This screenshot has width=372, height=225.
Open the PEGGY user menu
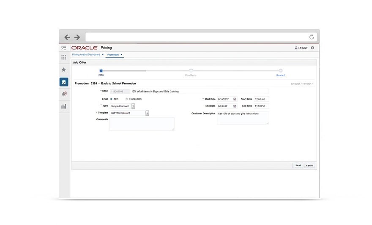(301, 48)
